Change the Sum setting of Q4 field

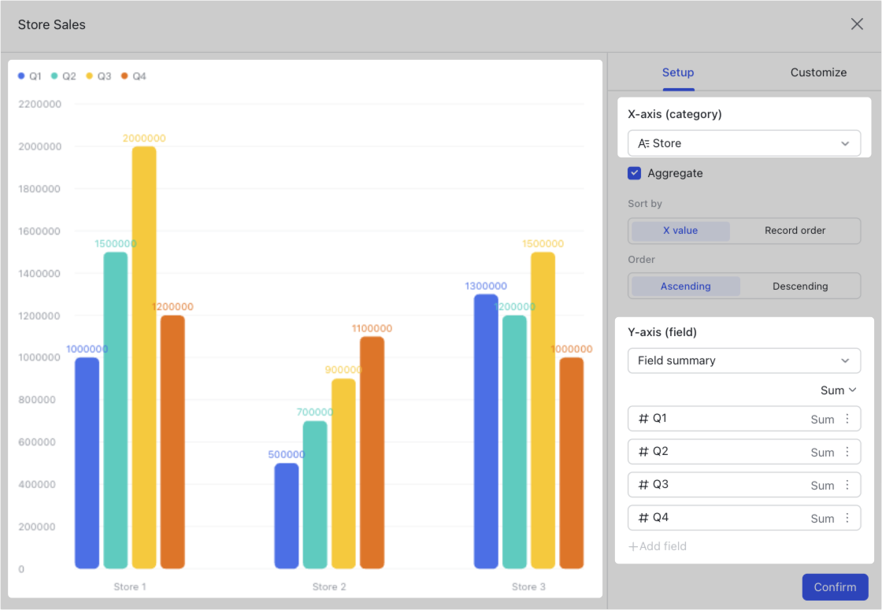point(822,519)
